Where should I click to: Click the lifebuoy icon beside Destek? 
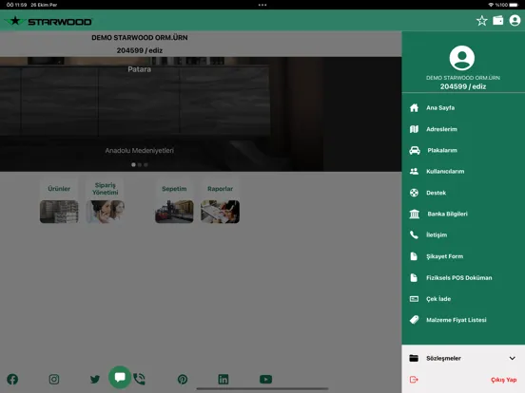(414, 193)
